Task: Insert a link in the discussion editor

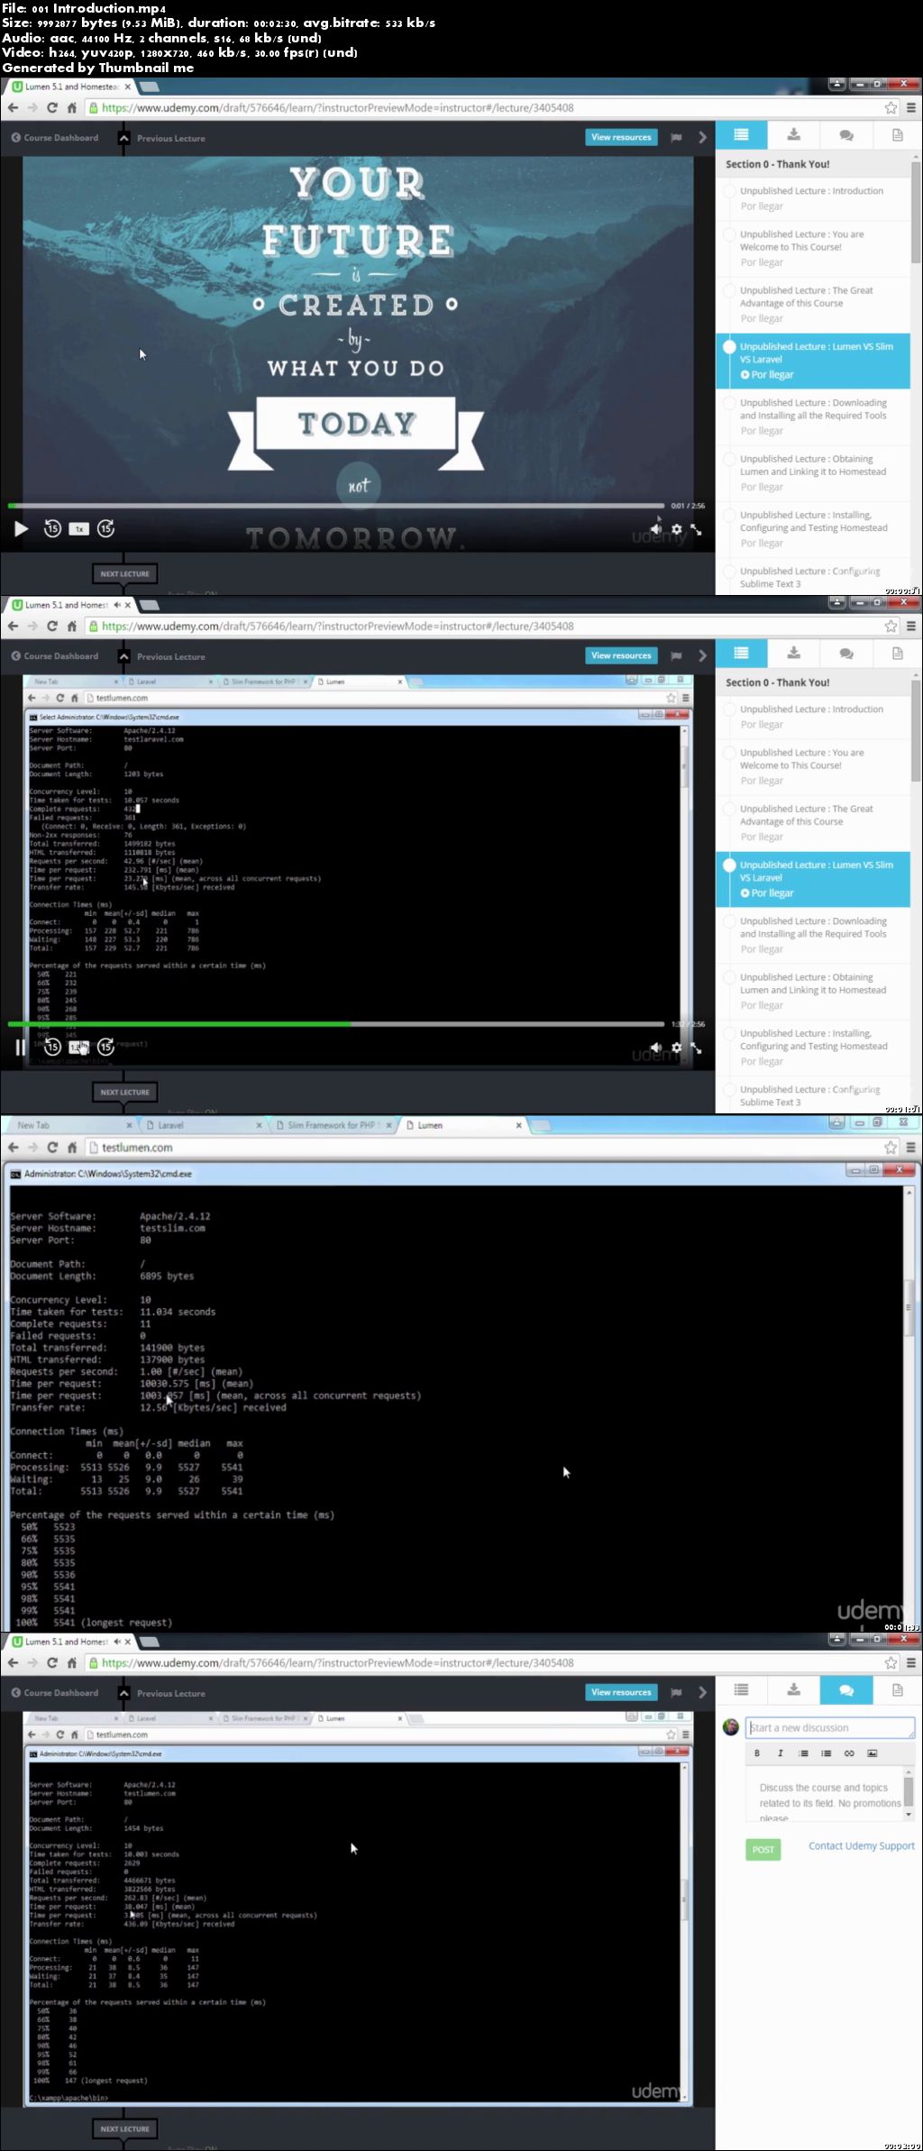Action: click(848, 1753)
